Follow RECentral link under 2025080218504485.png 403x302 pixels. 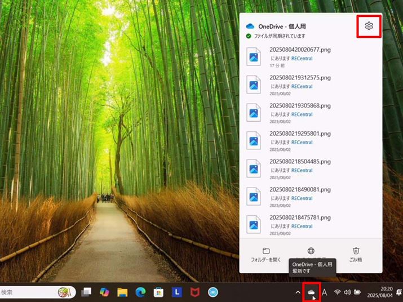click(302, 170)
